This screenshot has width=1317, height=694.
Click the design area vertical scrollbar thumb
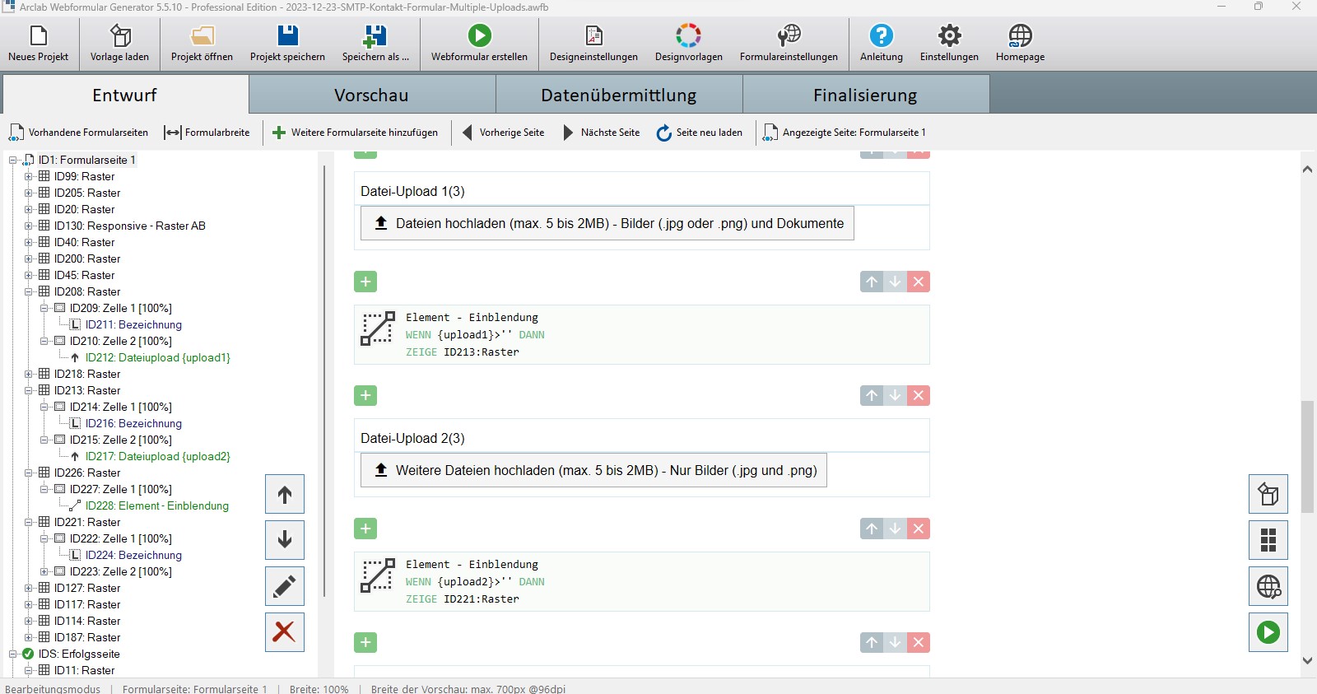click(1307, 457)
